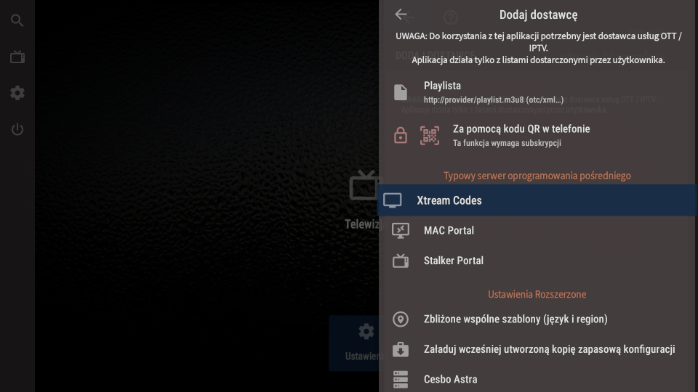Open settings gear in left sidebar
The image size is (698, 392).
pos(17,93)
